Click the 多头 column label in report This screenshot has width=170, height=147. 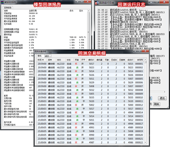(72, 11)
